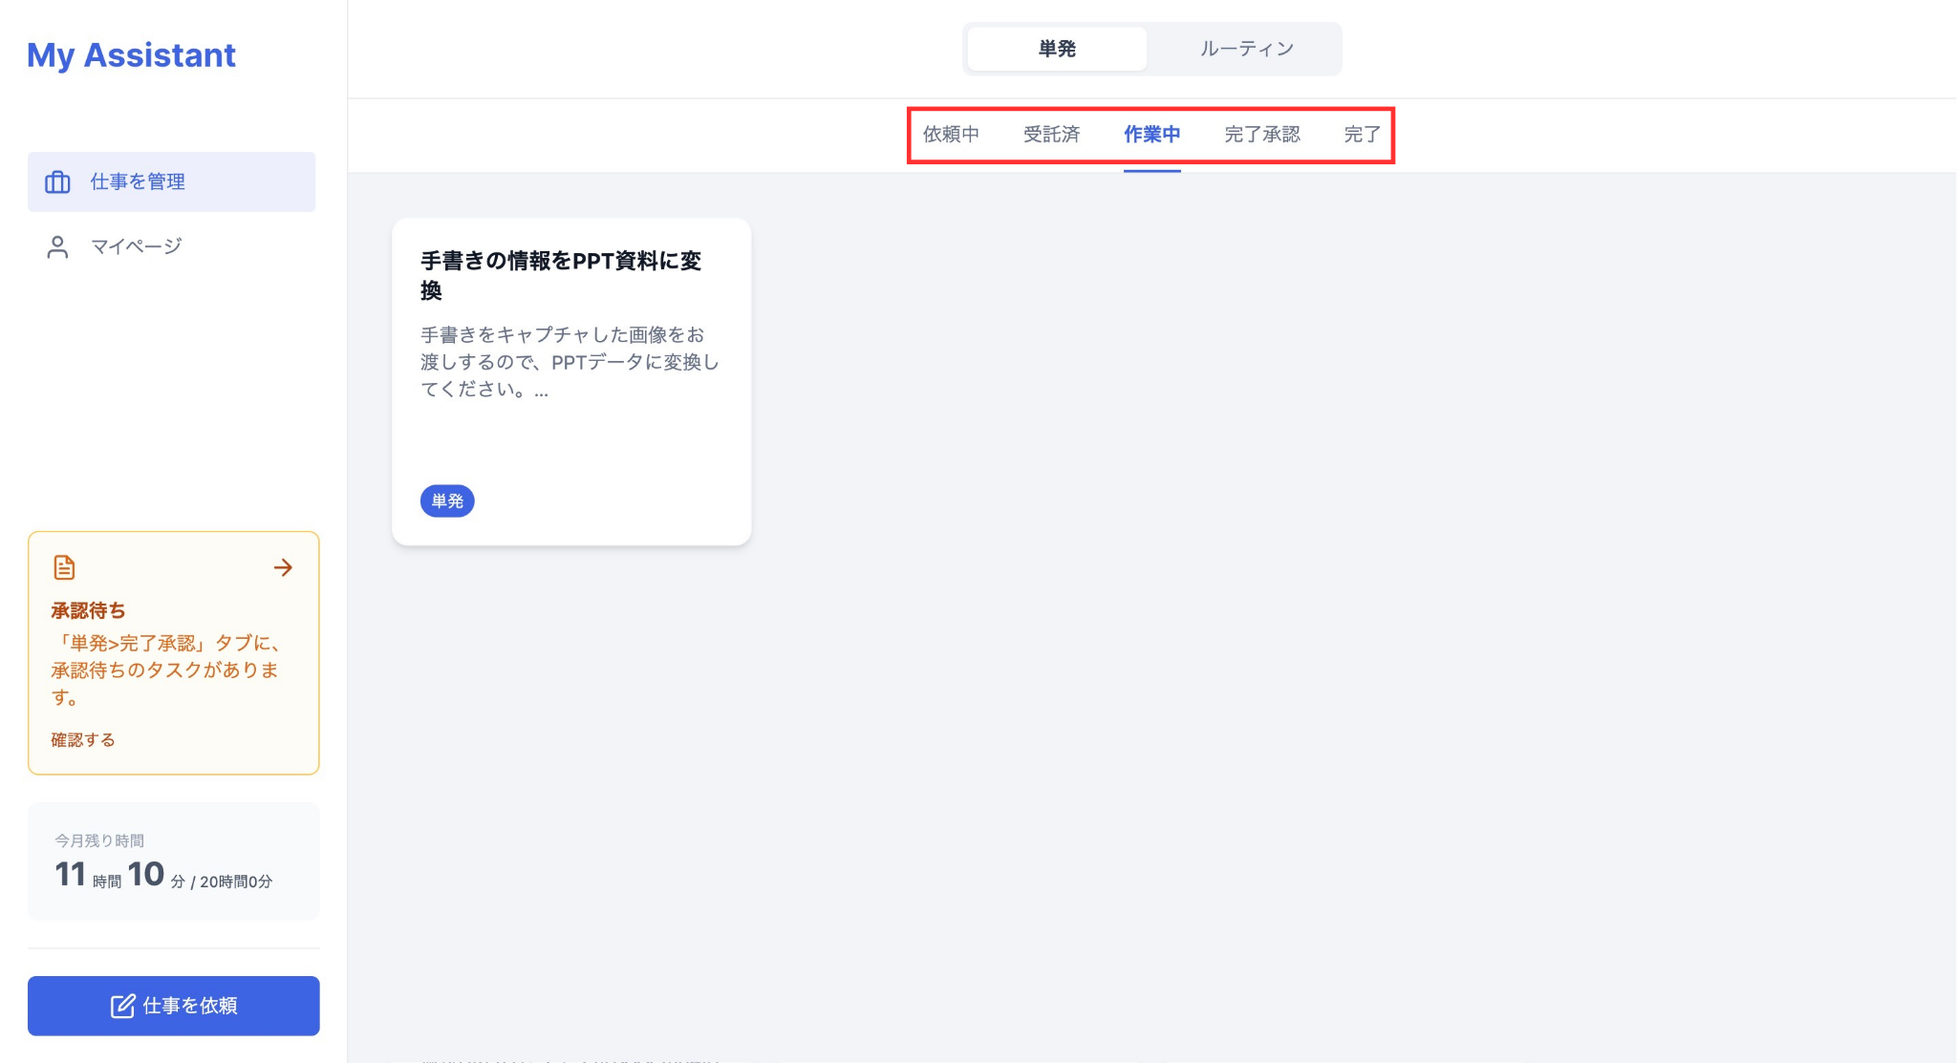1957x1063 pixels.
Task: Select the 作業中 tab
Action: (1152, 134)
